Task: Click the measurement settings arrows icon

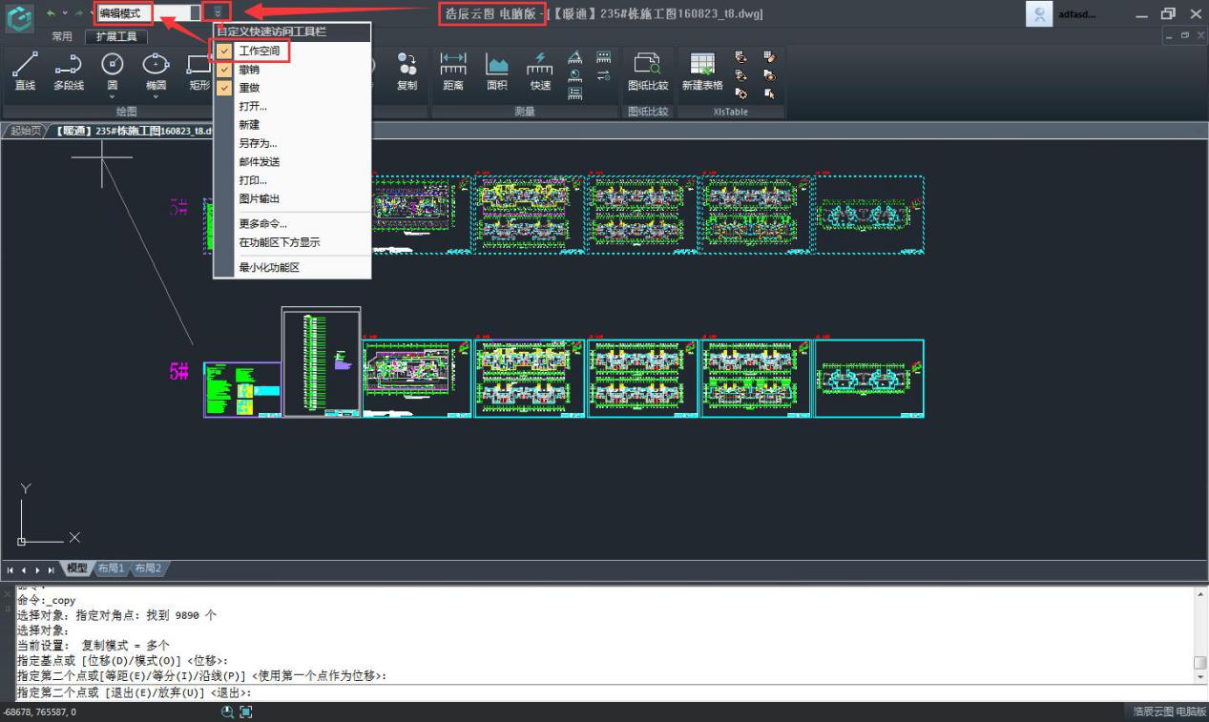Action: click(603, 75)
